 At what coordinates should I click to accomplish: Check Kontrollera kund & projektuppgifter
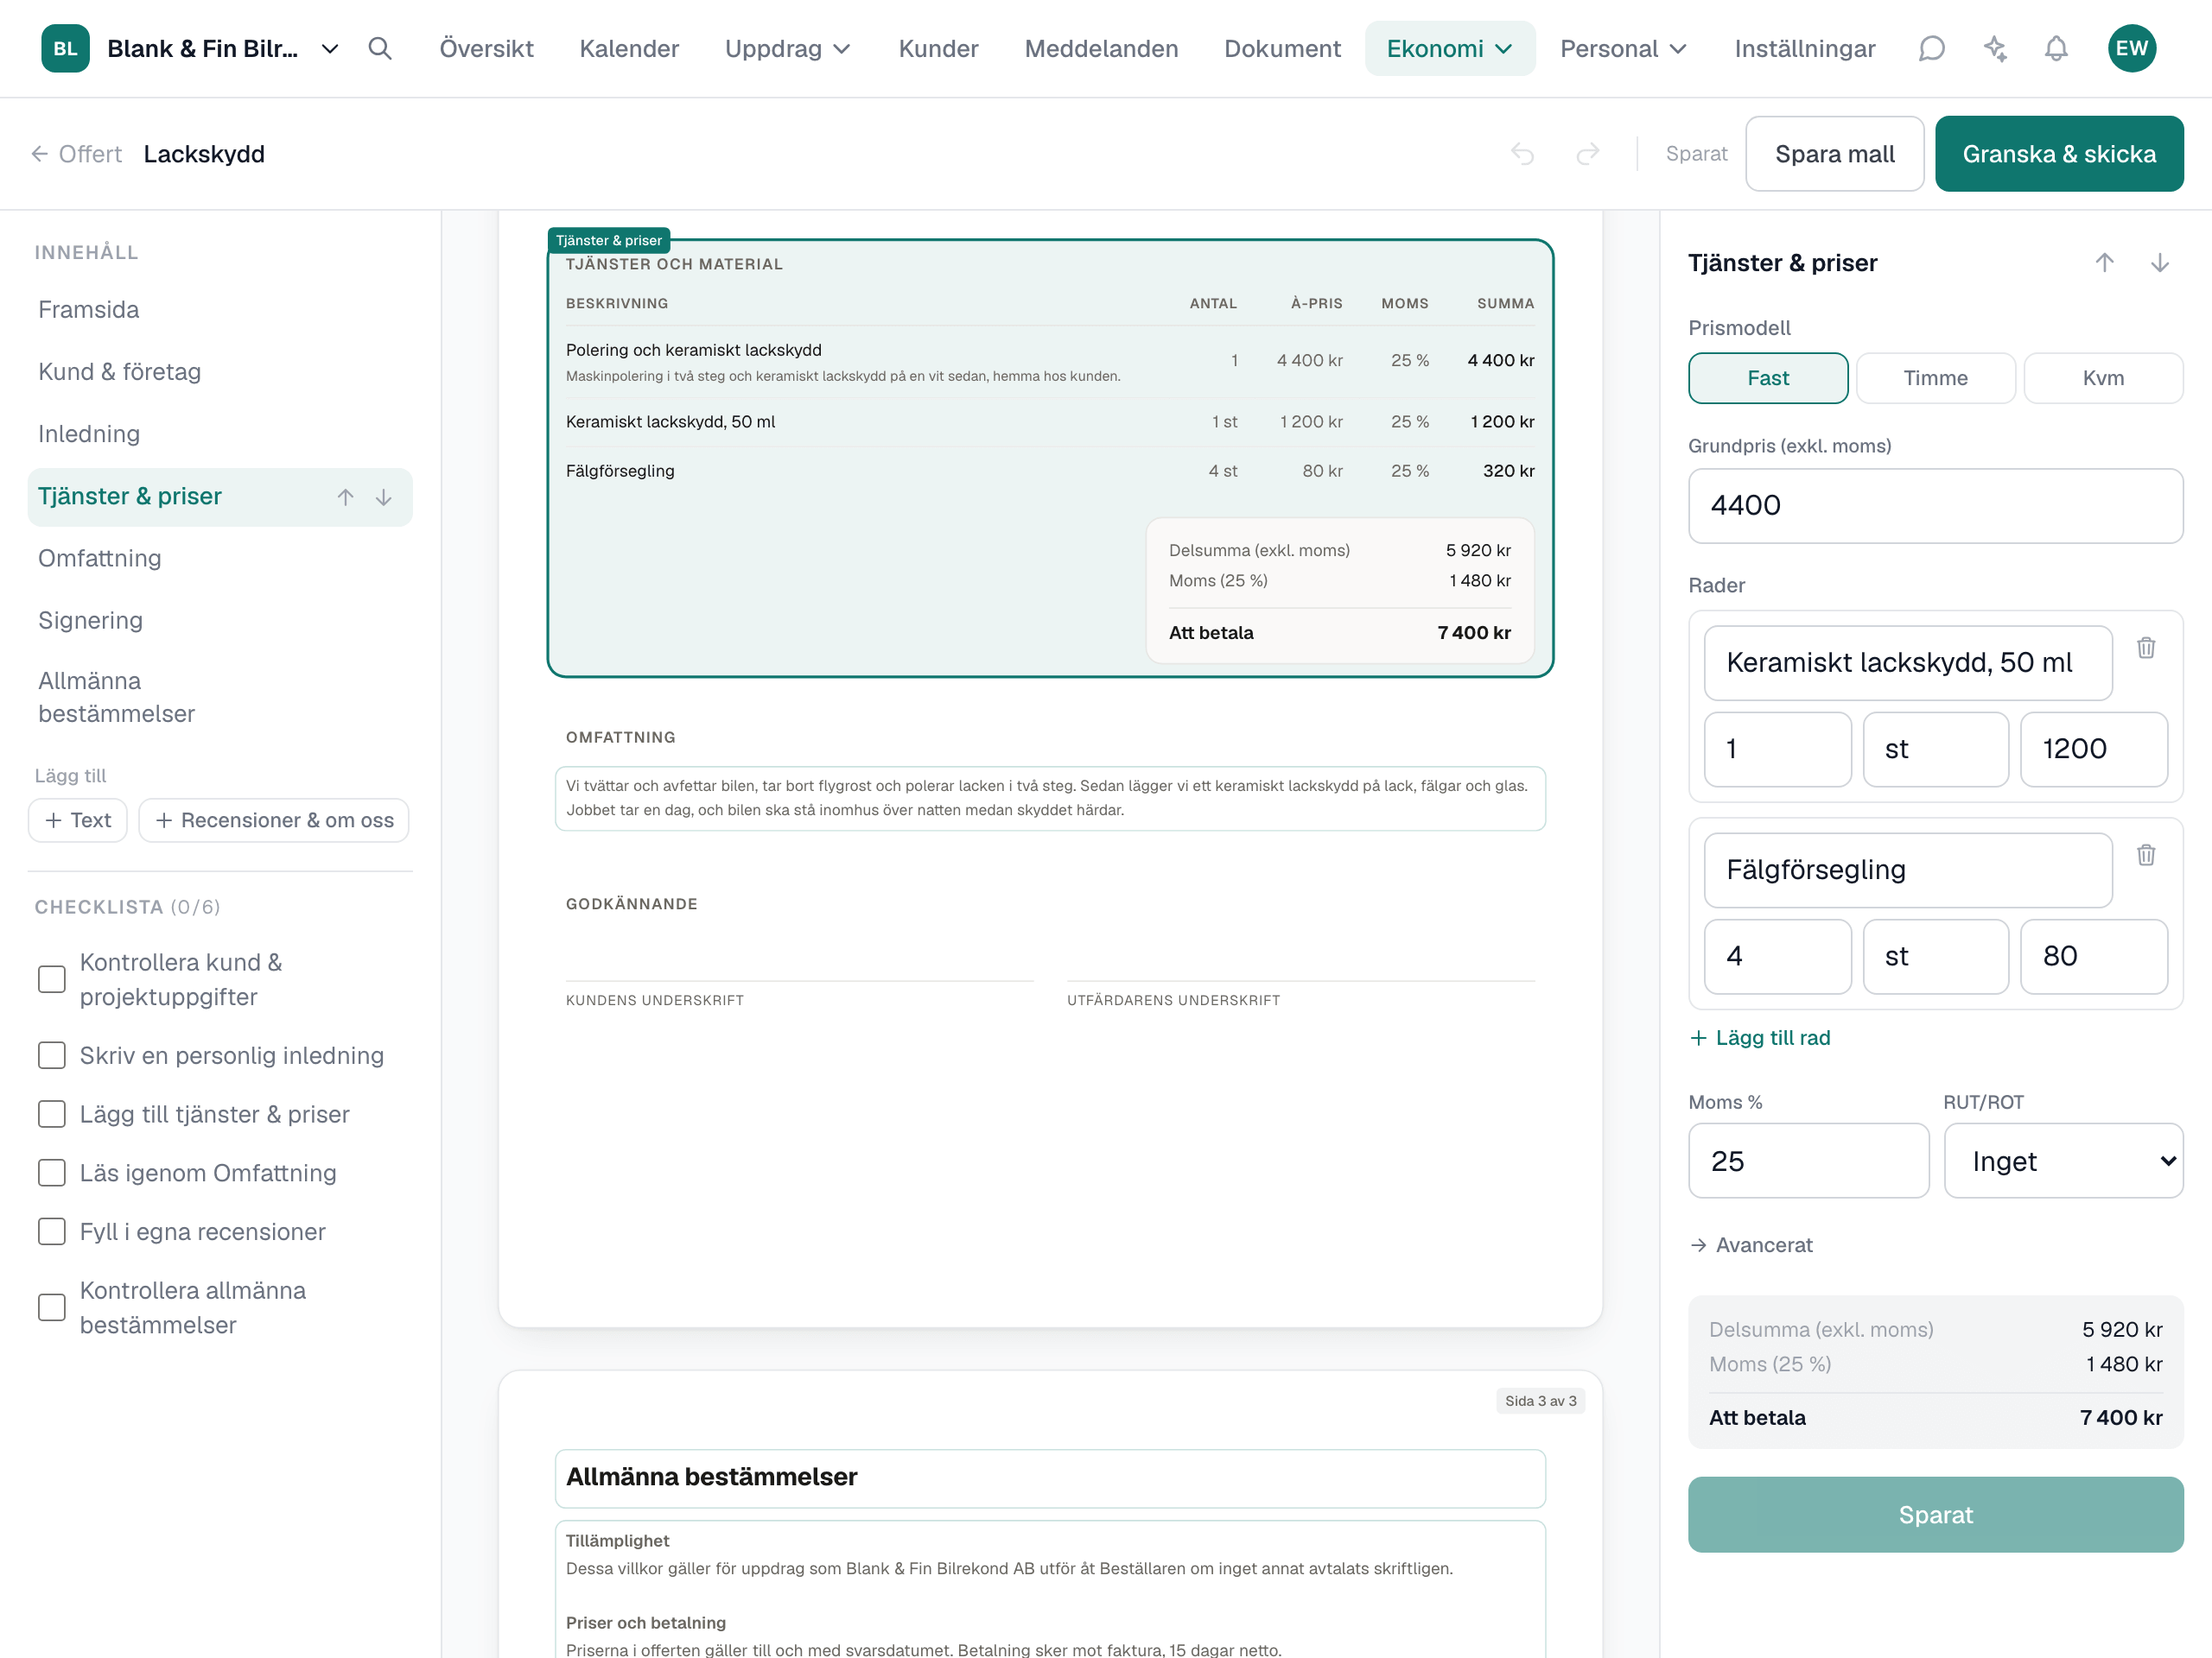51,979
